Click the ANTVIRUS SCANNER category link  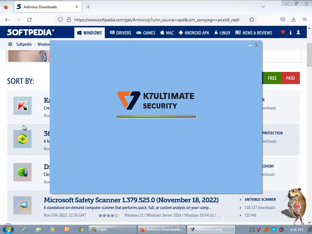coord(260,199)
